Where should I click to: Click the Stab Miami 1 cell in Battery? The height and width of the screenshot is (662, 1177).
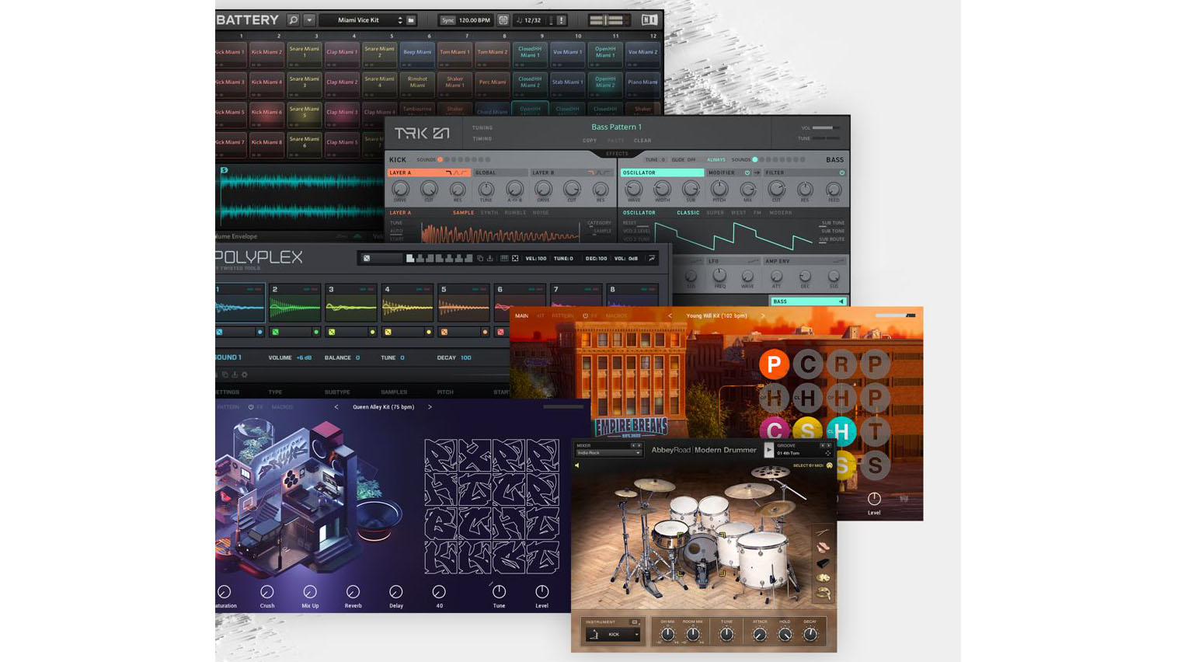(x=567, y=84)
